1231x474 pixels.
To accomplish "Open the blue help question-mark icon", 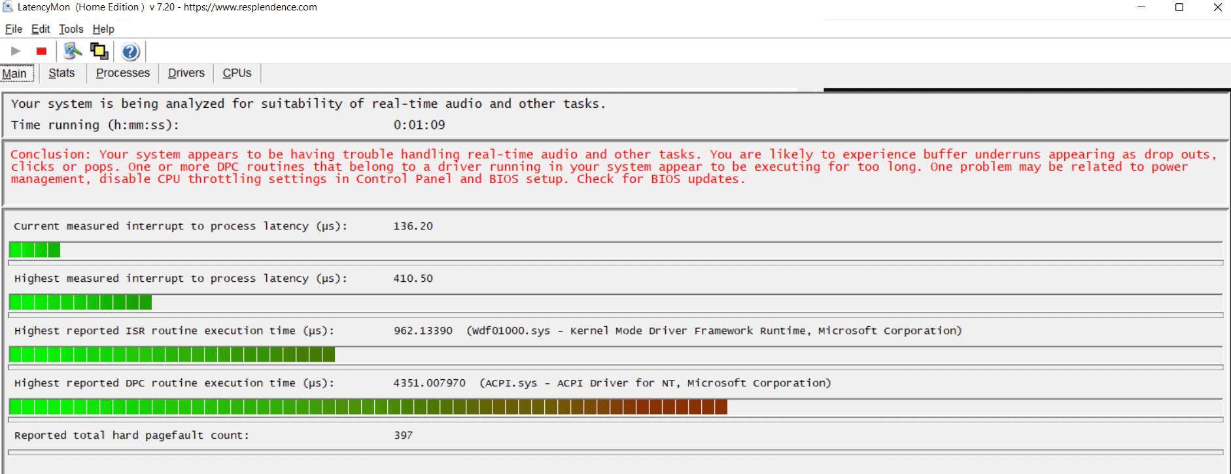I will [130, 51].
